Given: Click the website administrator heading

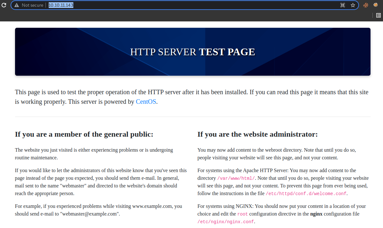Looking at the screenshot, I should (x=257, y=134).
